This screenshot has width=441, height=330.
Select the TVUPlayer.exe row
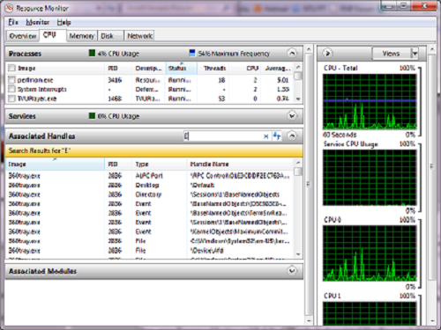click(x=150, y=99)
